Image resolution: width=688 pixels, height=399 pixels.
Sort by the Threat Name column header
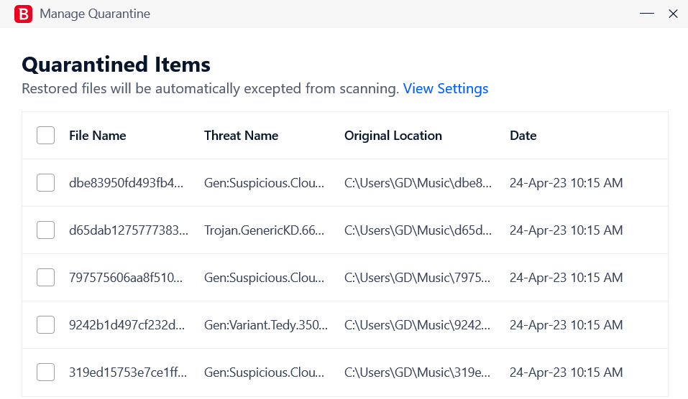pyautogui.click(x=241, y=136)
